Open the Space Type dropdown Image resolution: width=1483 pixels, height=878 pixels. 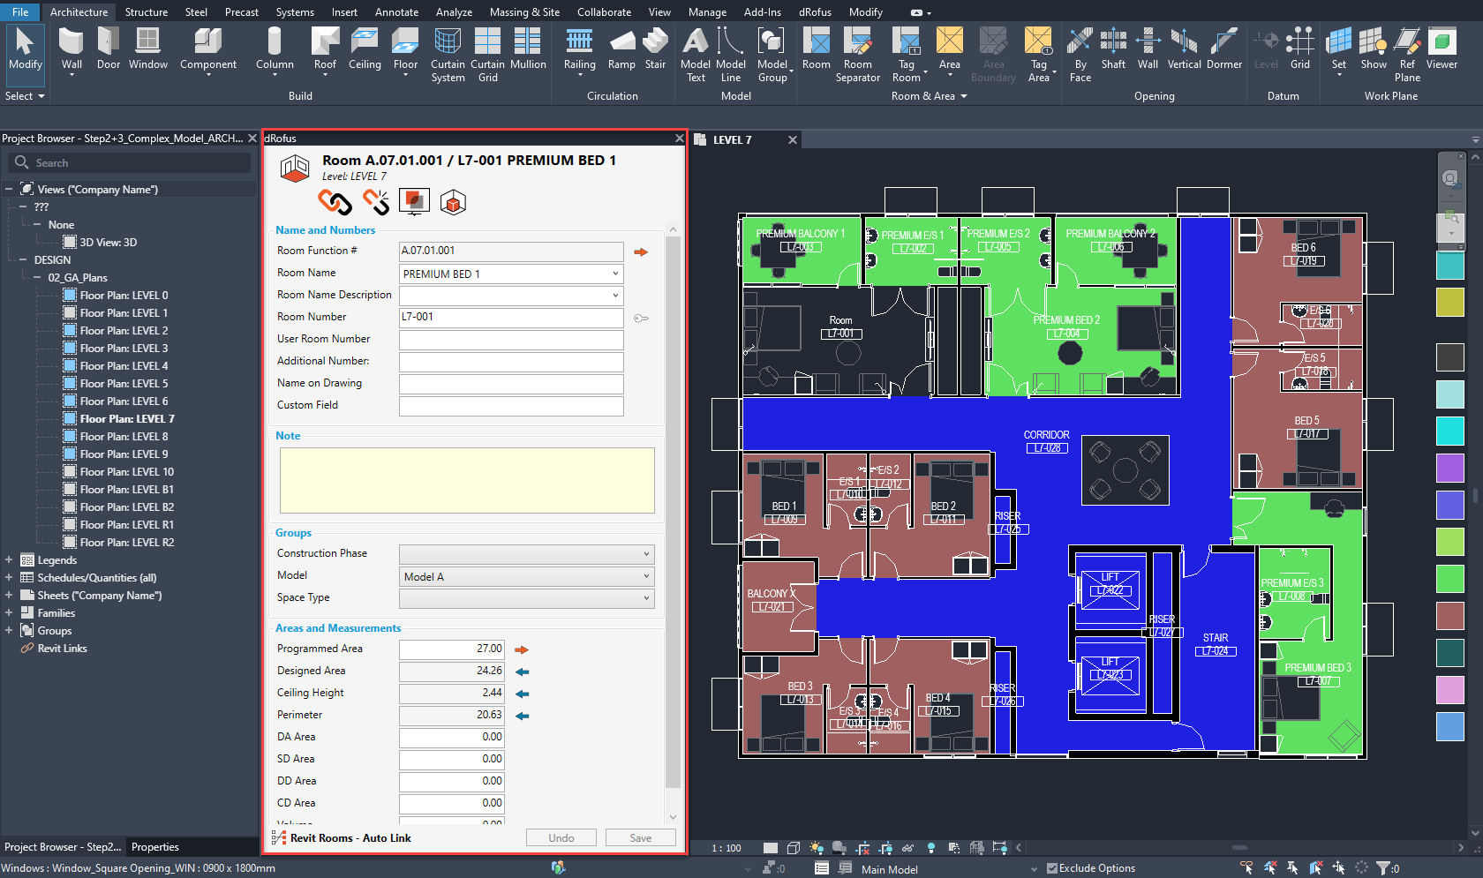(646, 598)
